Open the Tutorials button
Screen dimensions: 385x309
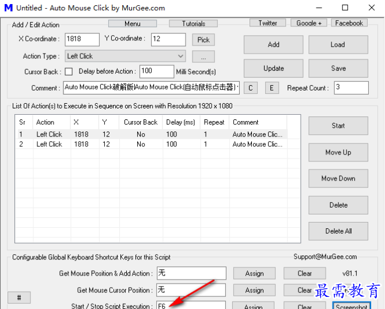[x=193, y=24]
